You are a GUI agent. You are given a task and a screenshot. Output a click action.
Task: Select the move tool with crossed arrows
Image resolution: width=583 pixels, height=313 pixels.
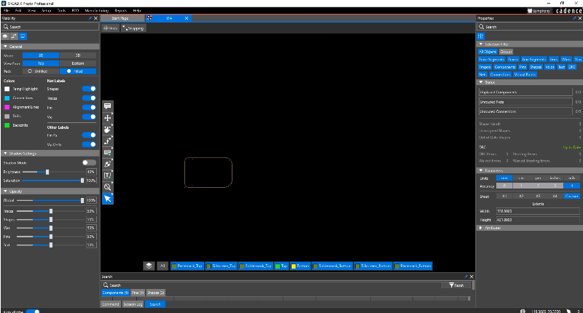click(x=107, y=117)
